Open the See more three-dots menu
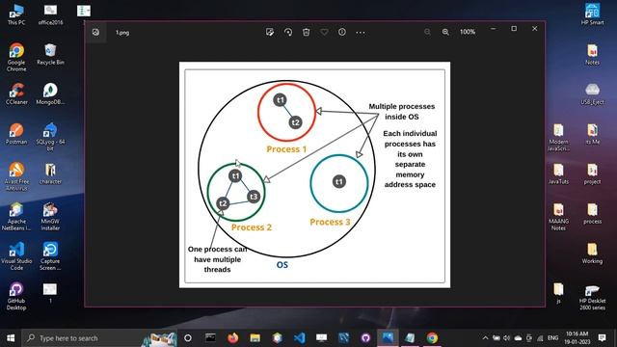The height and width of the screenshot is (347, 617). (360, 32)
